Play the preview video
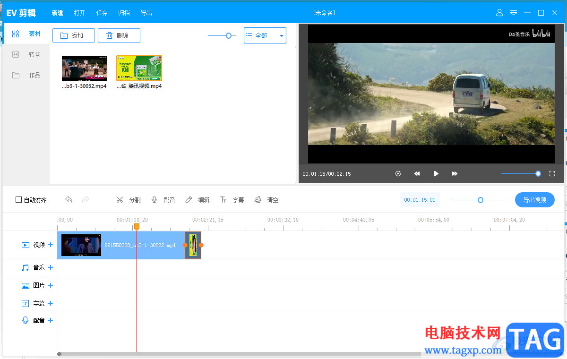 436,174
